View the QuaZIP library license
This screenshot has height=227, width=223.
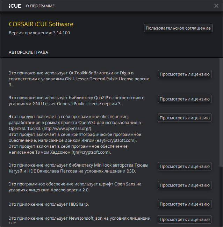(x=185, y=99)
